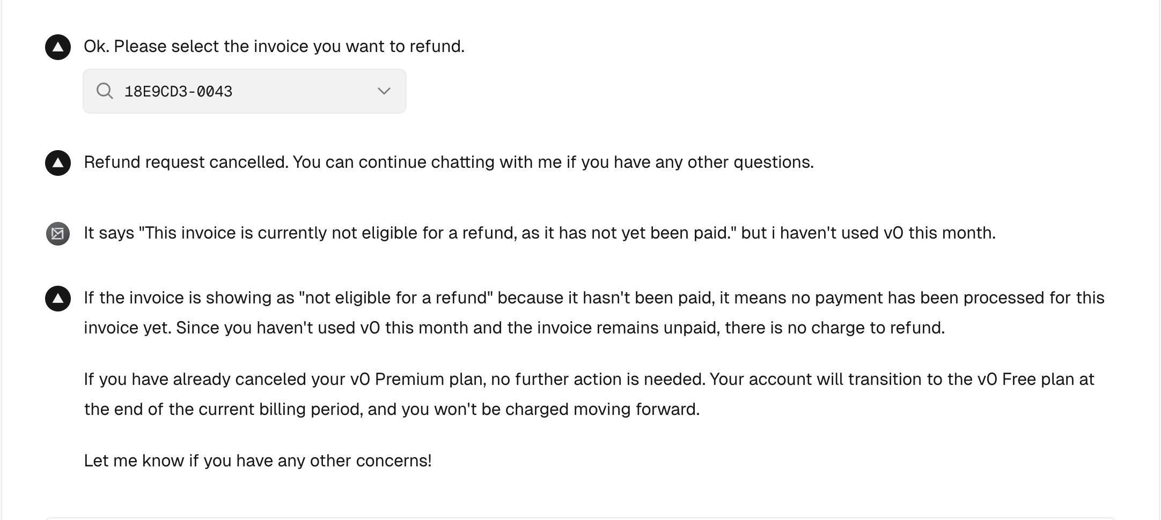Screen dimensions: 1161x520
Task: Click the 'Ok. Please select the invoice' message
Action: (274, 47)
